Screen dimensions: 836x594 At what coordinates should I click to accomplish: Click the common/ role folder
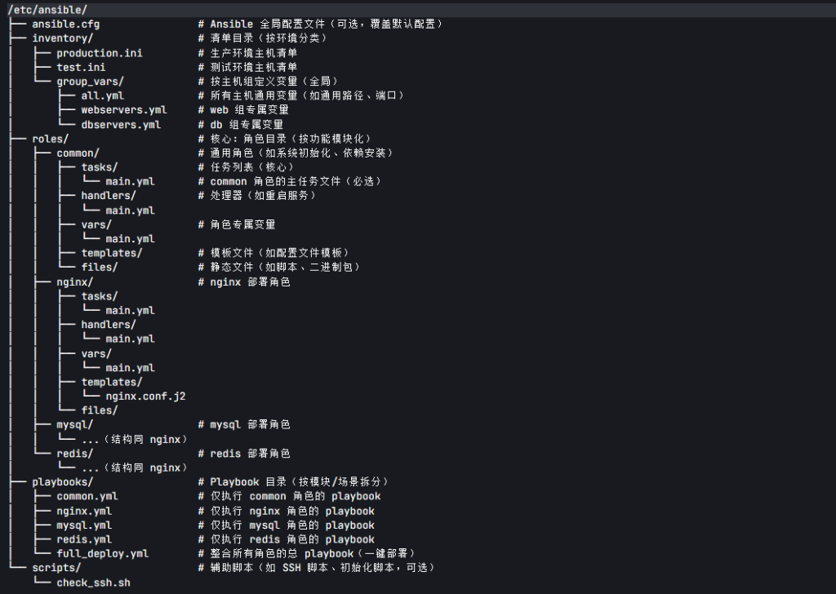tap(78, 153)
